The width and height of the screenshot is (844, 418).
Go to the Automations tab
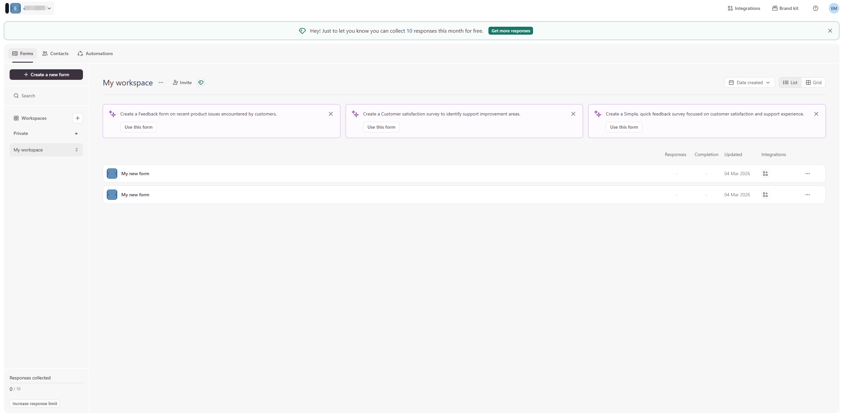(95, 53)
